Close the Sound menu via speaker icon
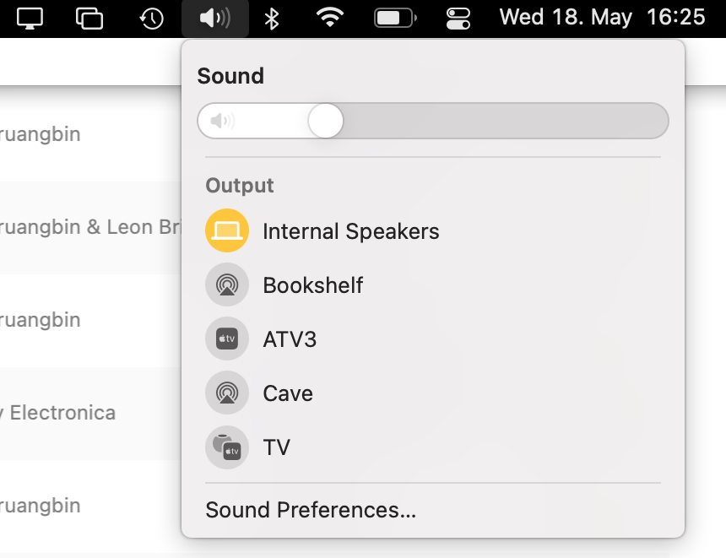 click(214, 19)
